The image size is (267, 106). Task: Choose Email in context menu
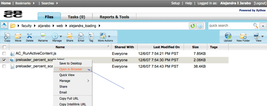pos(63,92)
